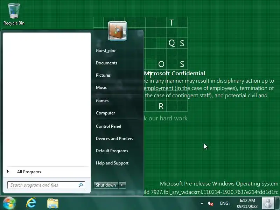Open Devices and Printers
The width and height of the screenshot is (280, 210).
(x=114, y=139)
